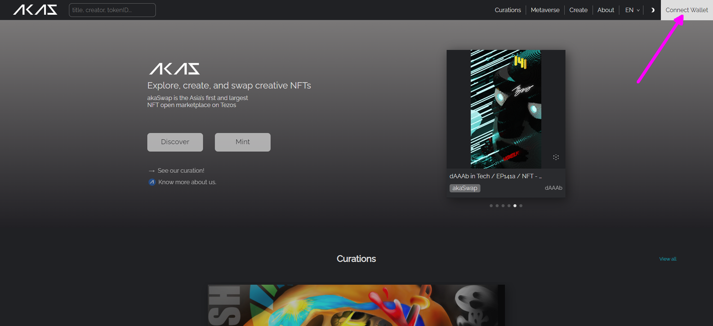Jump to the second carousel dot
Image resolution: width=713 pixels, height=326 pixels.
click(x=497, y=206)
